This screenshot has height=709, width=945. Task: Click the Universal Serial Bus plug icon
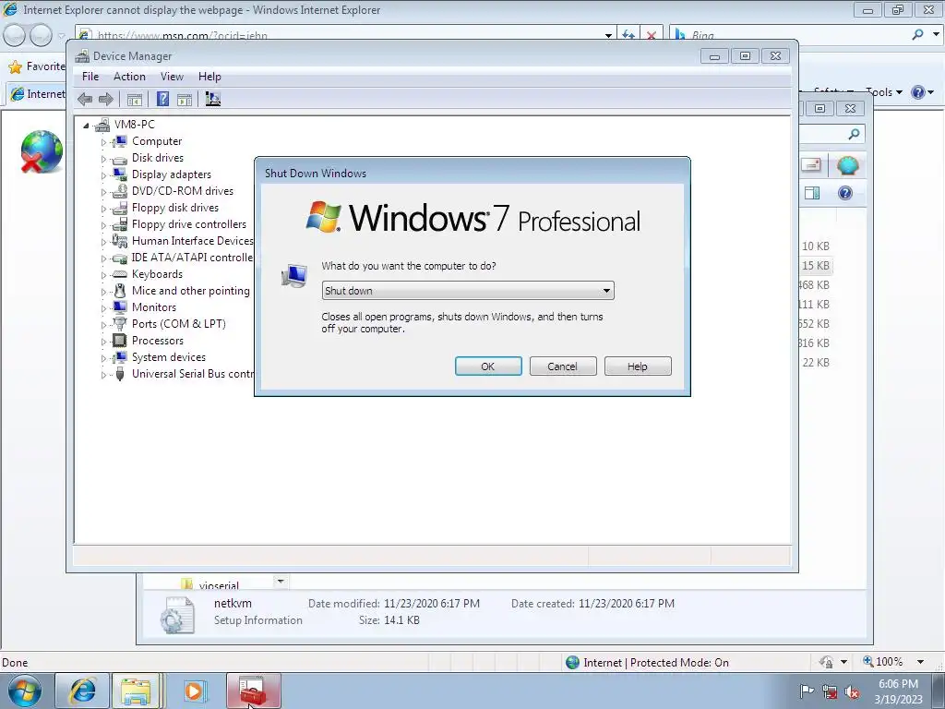(119, 375)
